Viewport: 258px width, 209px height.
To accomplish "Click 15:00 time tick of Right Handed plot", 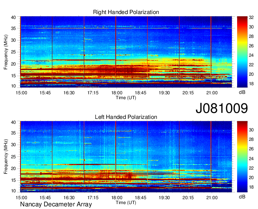I will 21,93.
